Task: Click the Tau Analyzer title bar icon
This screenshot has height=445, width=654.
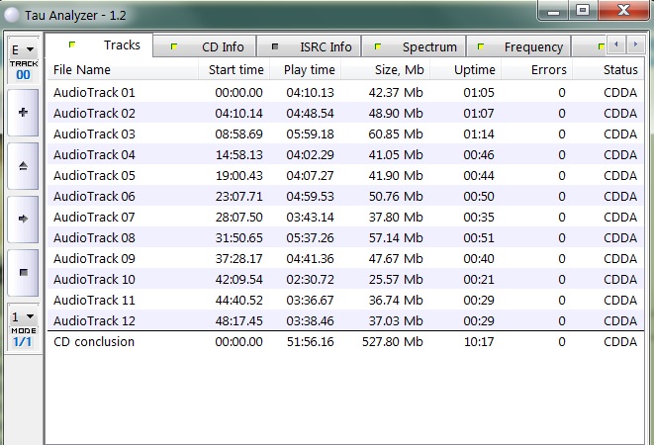Action: click(x=12, y=11)
